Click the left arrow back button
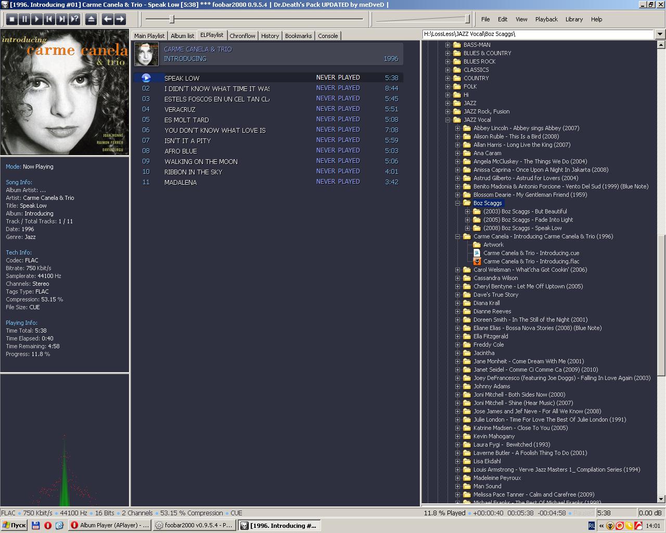The width and height of the screenshot is (666, 533). [107, 19]
